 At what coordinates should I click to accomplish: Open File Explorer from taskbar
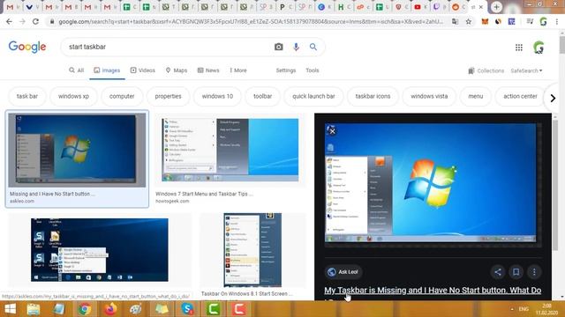tap(34, 309)
